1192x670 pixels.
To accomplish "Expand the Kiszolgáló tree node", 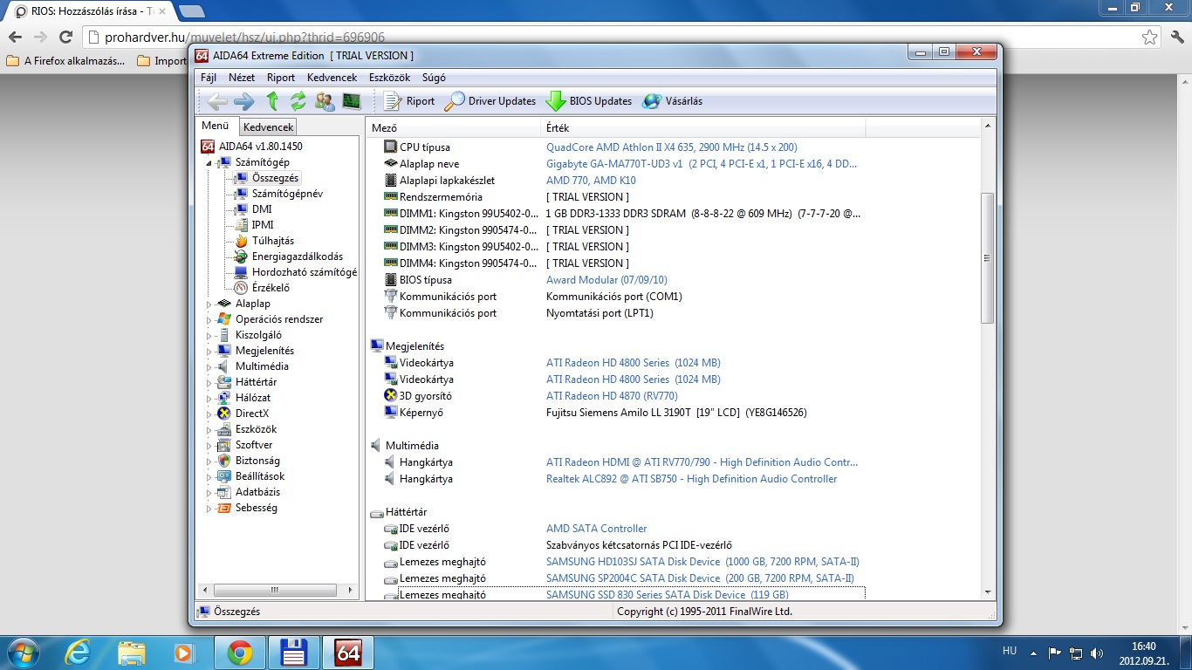I will (x=209, y=336).
